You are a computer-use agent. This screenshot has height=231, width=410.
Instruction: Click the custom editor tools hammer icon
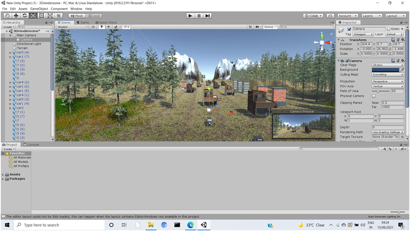pyautogui.click(x=58, y=15)
